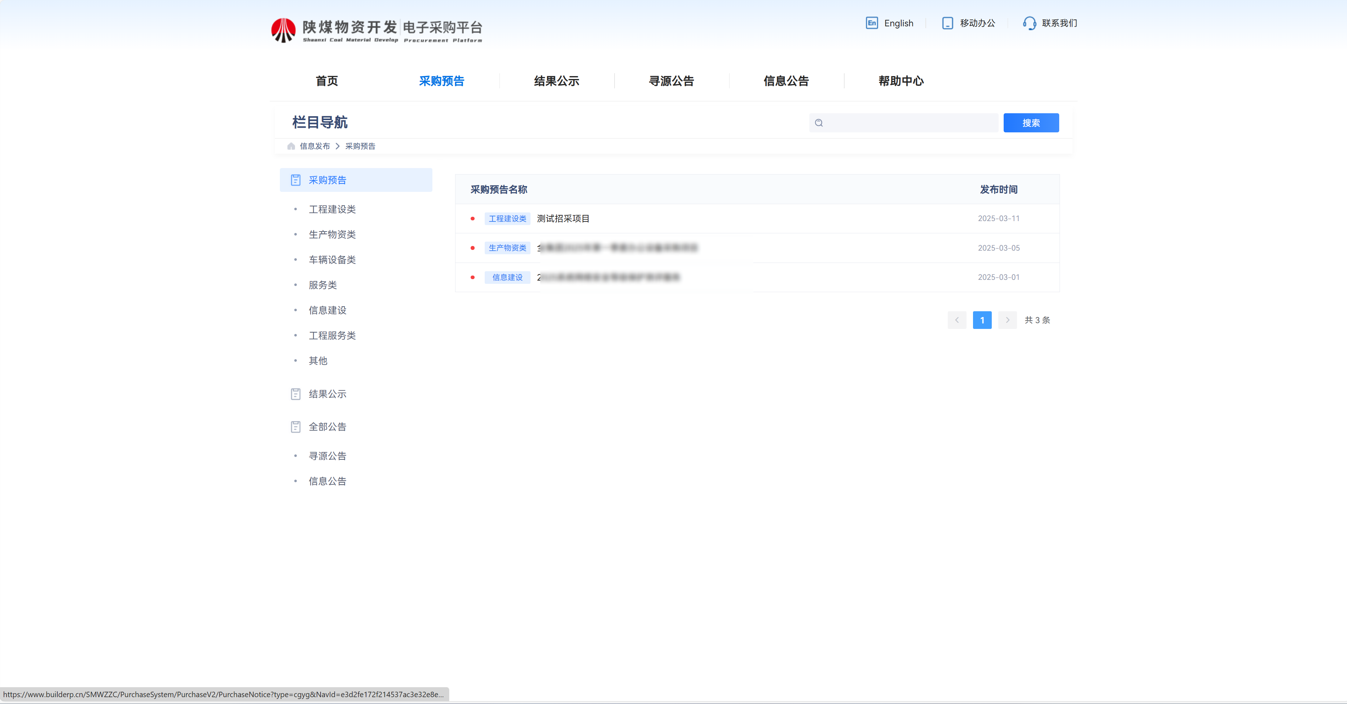Open 测试招采项目 notice

[563, 219]
